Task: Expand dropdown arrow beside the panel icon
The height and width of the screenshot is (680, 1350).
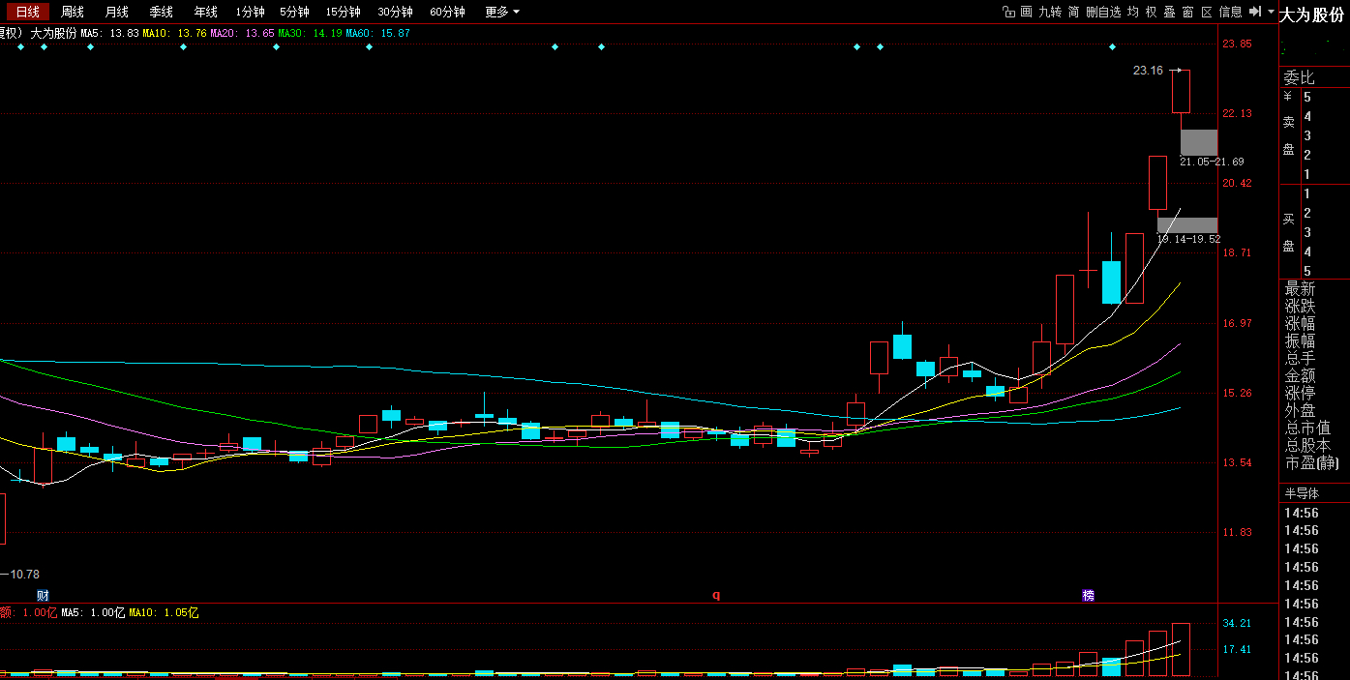Action: 1271,12
